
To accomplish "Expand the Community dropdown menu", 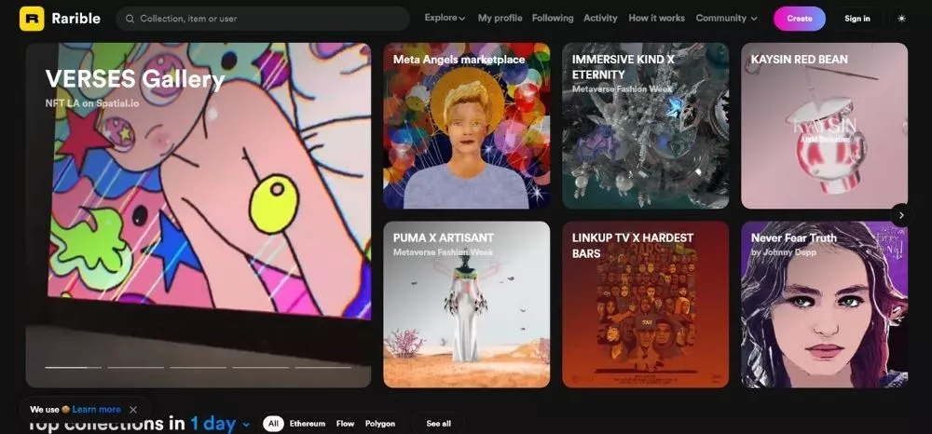I will 726,18.
